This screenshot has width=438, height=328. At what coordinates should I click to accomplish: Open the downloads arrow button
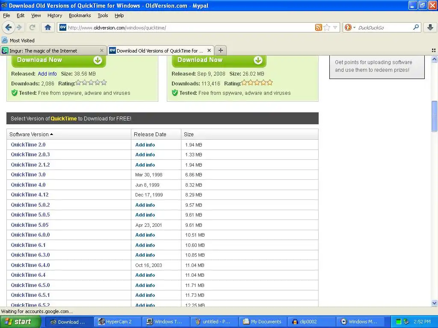(x=430, y=27)
